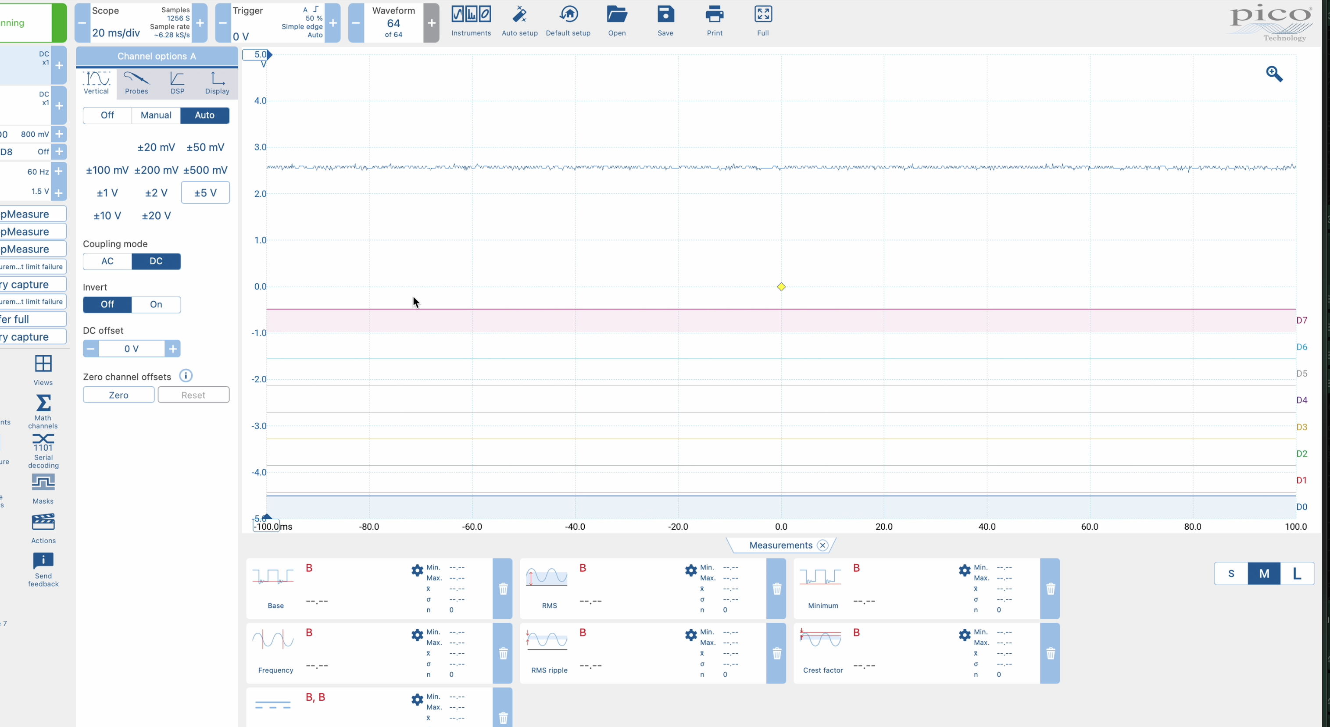Open the DSP tab
1330x727 pixels.
tap(177, 83)
